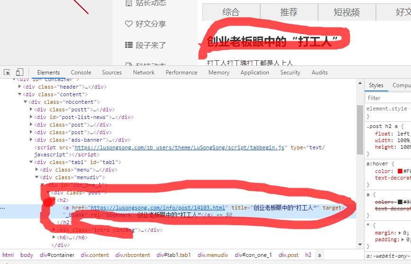This screenshot has width=411, height=264.
Task: Select body in the breadcrumb bar
Action: [x=27, y=255]
